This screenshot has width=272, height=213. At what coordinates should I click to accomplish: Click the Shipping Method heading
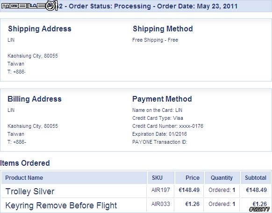coord(163,29)
